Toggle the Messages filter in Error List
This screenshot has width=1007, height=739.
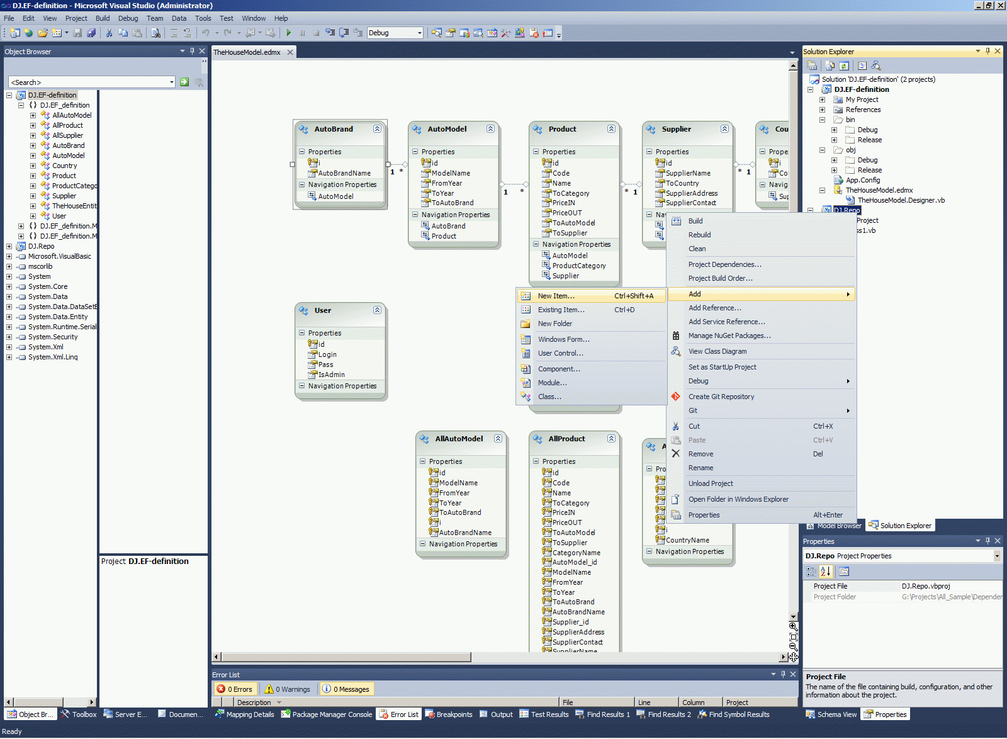tap(346, 689)
